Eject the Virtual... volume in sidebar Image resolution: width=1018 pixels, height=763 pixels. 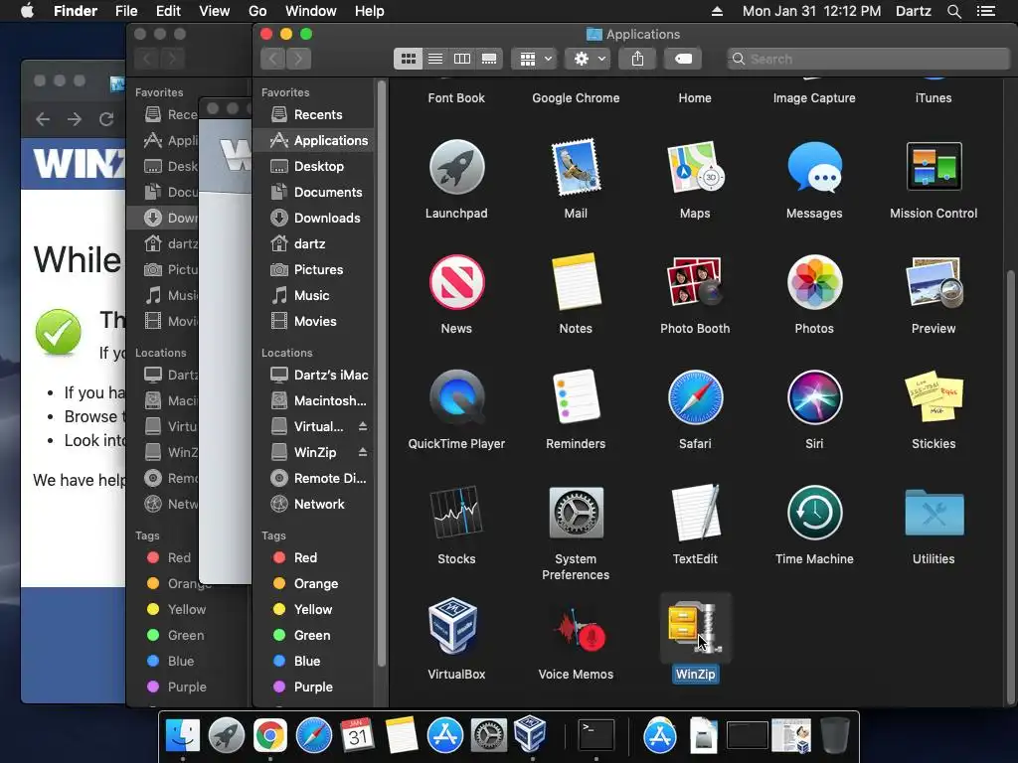pos(363,426)
